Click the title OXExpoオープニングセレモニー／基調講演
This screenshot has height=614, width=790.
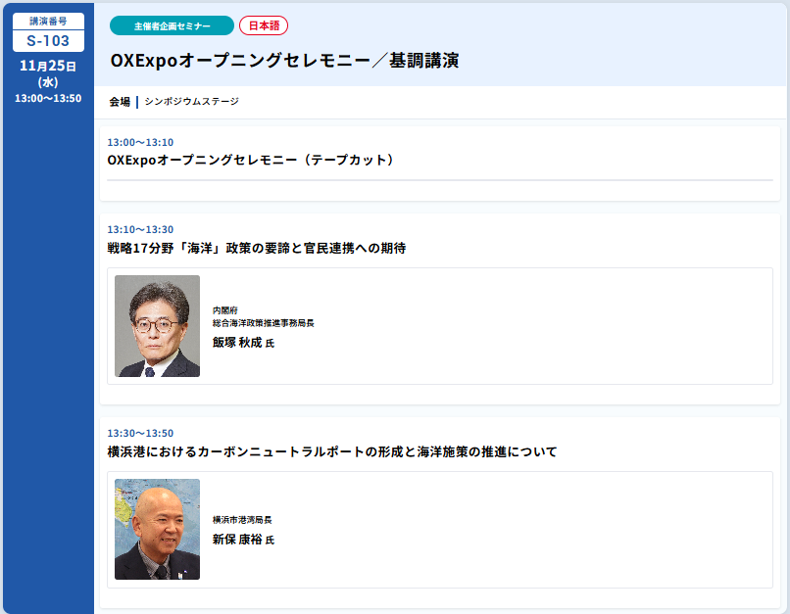284,61
